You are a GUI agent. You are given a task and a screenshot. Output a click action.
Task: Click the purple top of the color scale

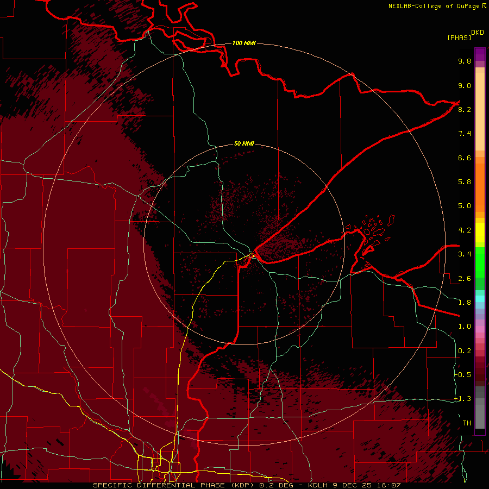tap(480, 54)
